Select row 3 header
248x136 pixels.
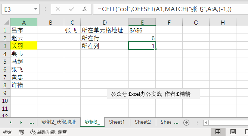5,45
